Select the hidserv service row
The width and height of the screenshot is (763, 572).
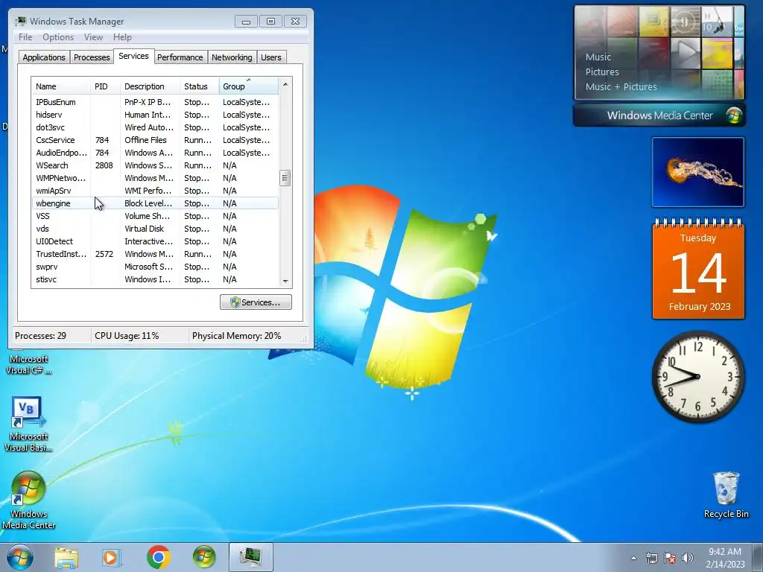[x=155, y=115]
